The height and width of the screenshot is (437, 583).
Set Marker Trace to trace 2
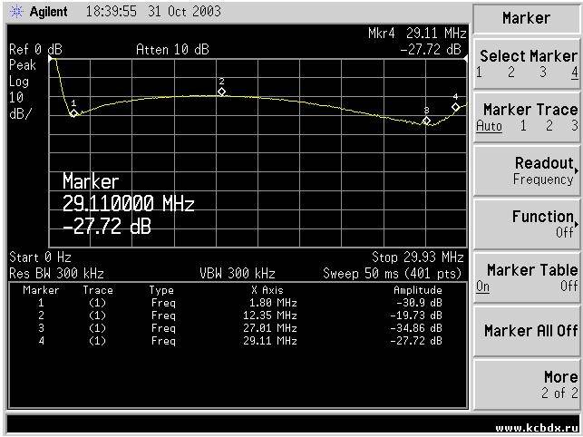(549, 126)
